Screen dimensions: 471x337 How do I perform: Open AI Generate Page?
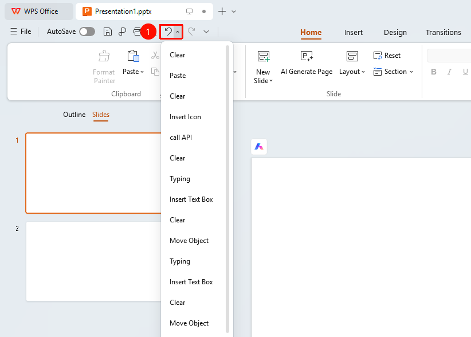click(x=307, y=63)
